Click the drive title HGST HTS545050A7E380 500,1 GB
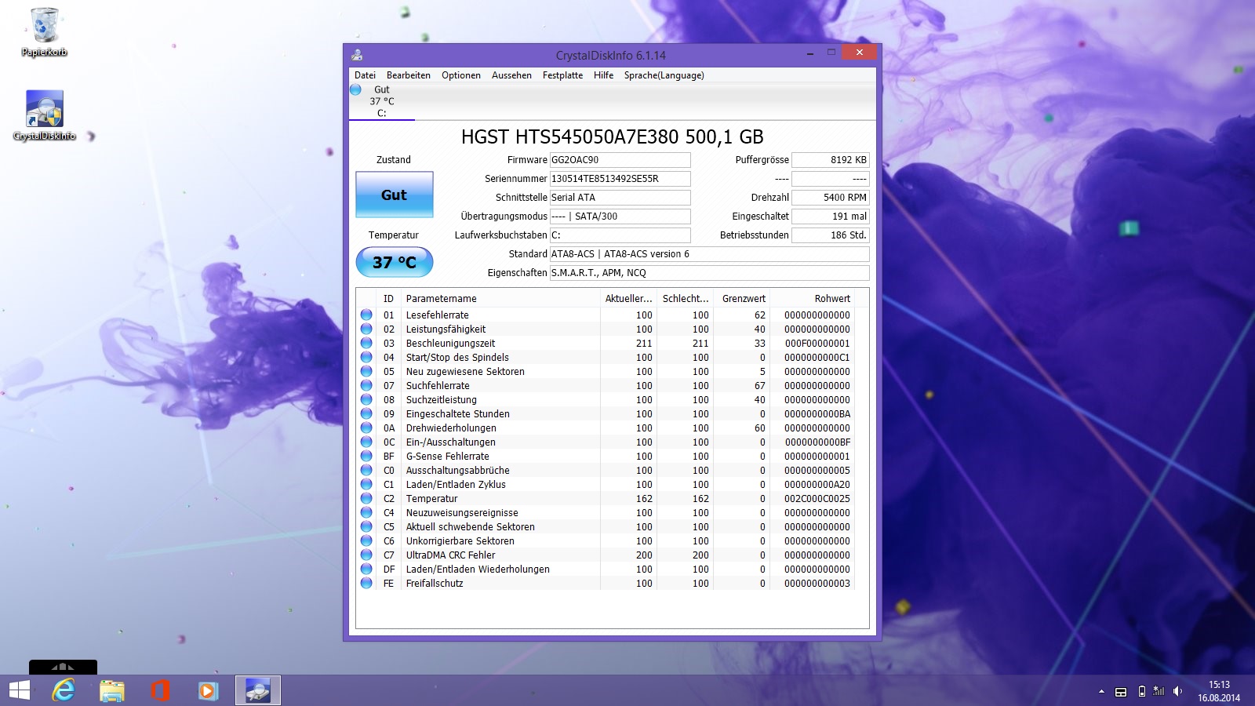 613,137
